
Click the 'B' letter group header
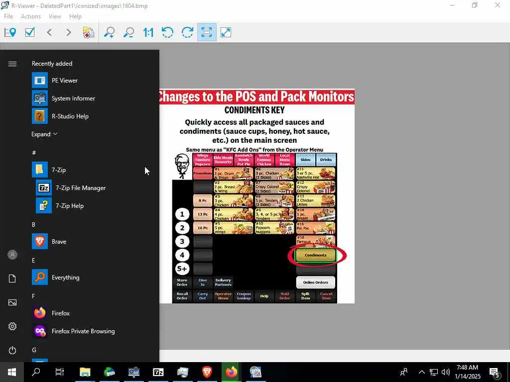[x=33, y=224]
